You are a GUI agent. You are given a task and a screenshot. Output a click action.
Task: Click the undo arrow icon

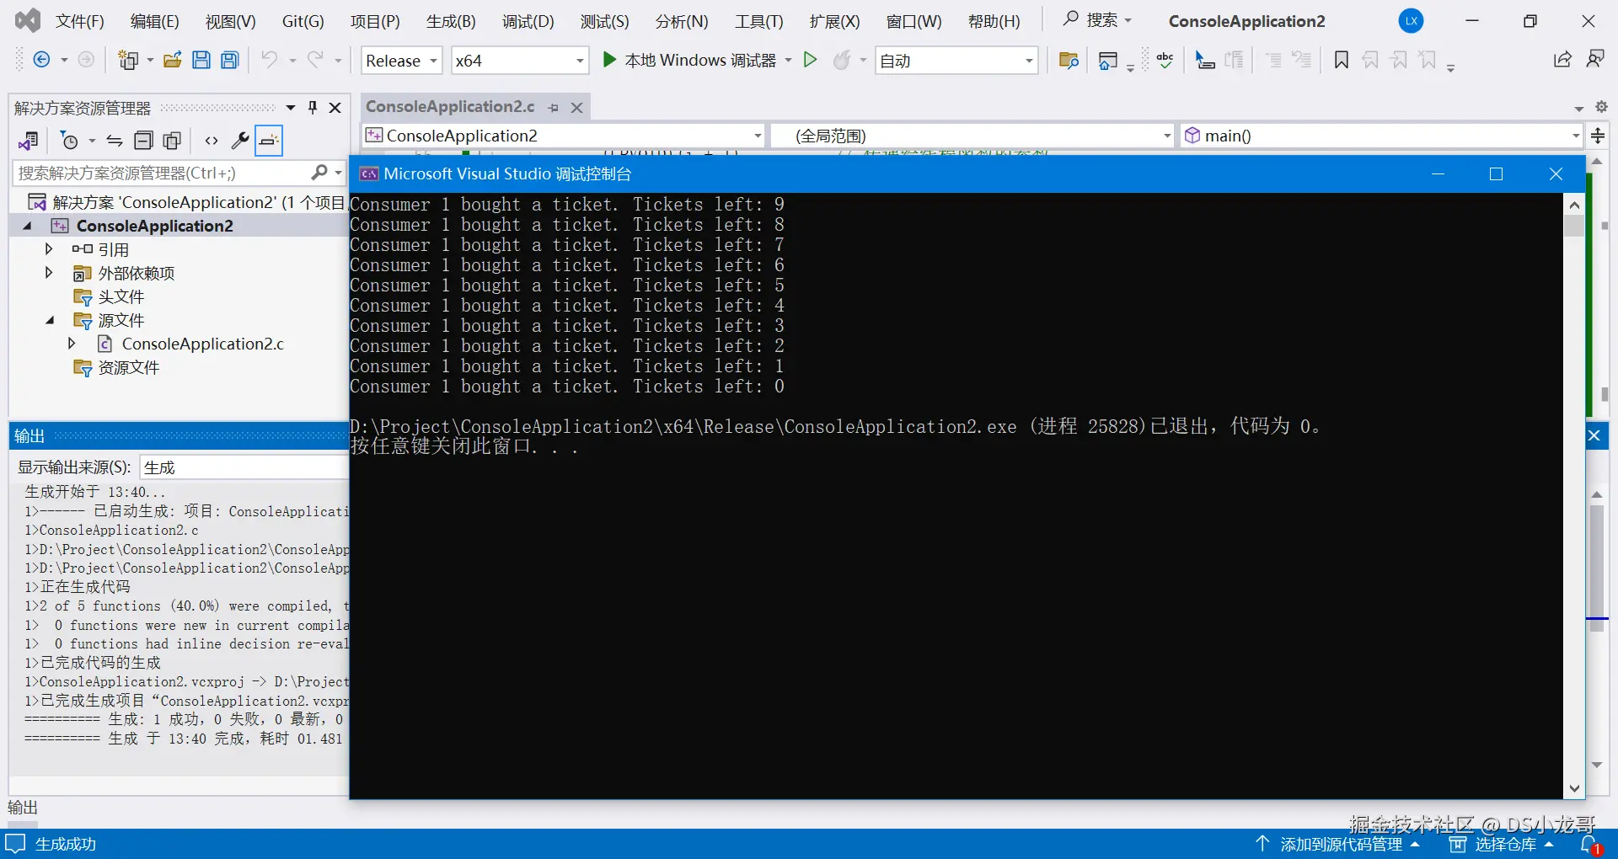pos(270,60)
